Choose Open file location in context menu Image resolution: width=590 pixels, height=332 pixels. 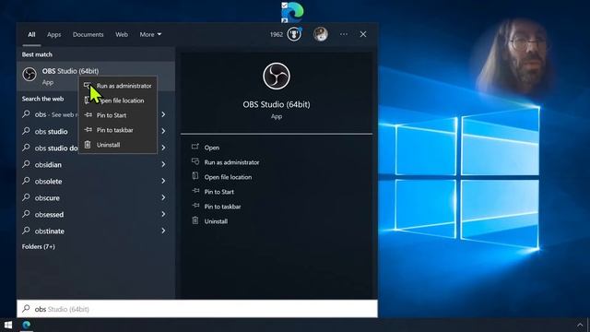[x=118, y=101]
